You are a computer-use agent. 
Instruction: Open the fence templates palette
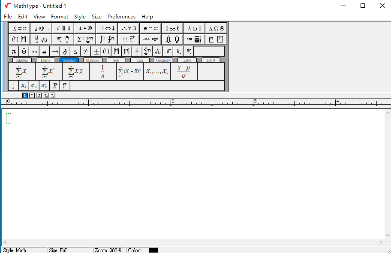pyautogui.click(x=19, y=39)
